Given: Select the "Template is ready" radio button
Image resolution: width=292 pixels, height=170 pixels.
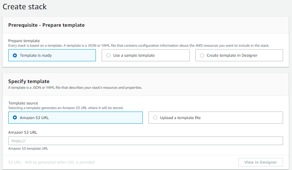Looking at the screenshot, I should tap(15, 55).
